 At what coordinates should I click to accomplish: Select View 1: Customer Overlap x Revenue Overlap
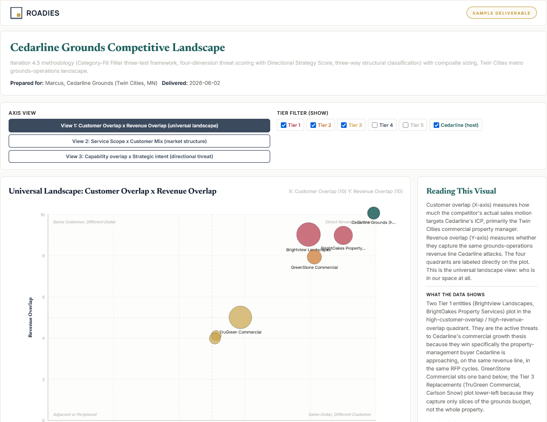point(139,125)
